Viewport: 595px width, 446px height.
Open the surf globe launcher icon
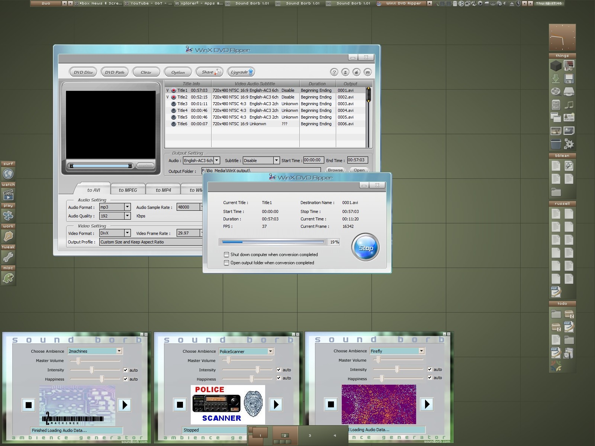[8, 174]
